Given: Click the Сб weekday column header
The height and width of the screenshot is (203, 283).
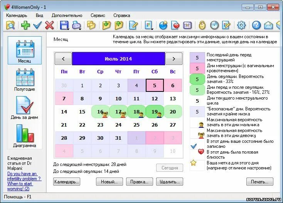Looking at the screenshot, I should click(x=155, y=72).
